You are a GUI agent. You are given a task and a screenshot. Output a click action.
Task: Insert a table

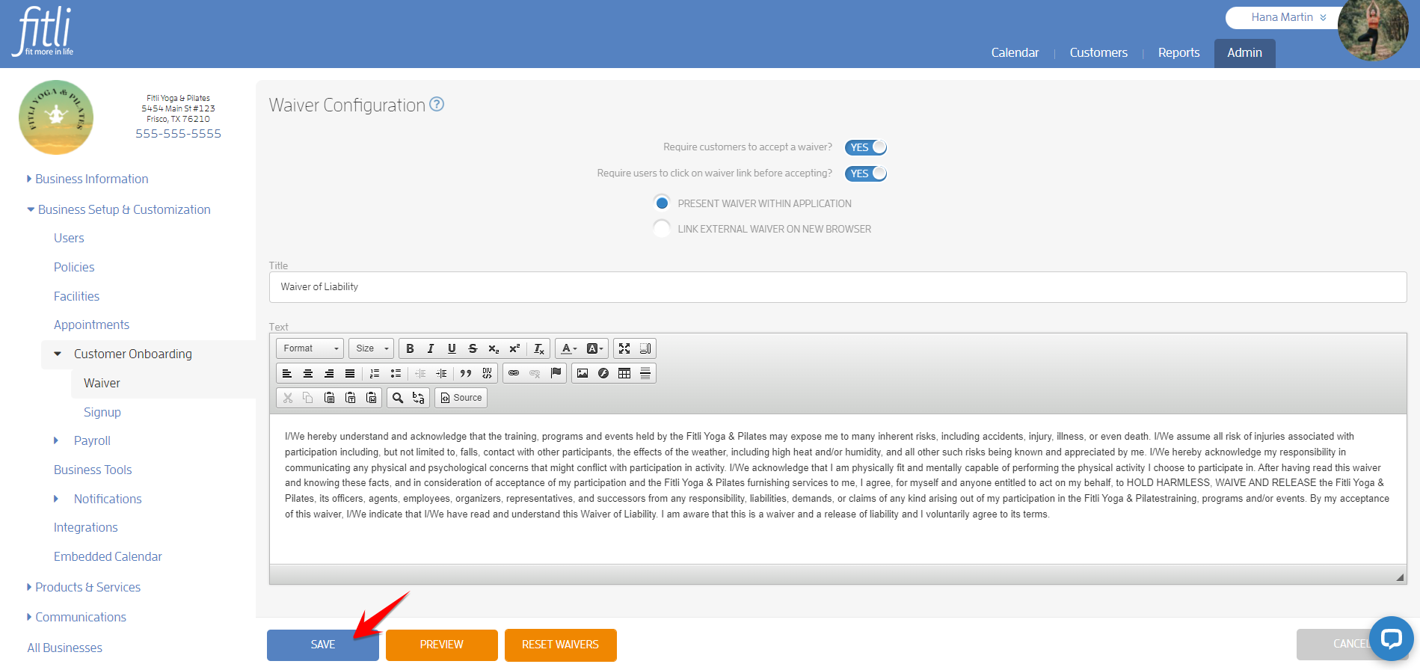click(x=624, y=373)
